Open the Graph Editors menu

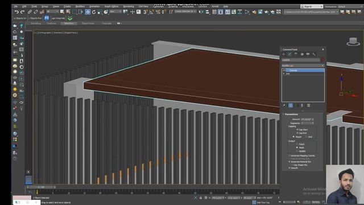[x=111, y=6]
